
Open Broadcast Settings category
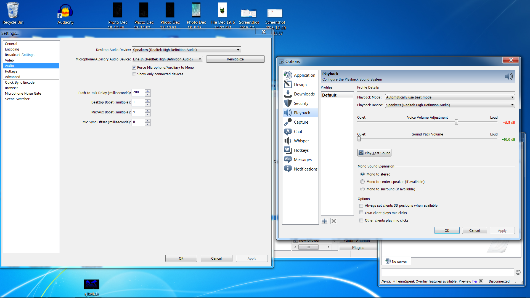point(31,55)
